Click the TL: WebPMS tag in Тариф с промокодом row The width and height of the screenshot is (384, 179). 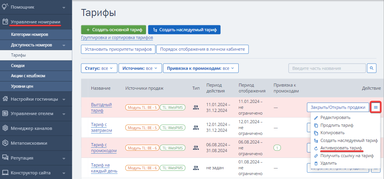pos(173,148)
